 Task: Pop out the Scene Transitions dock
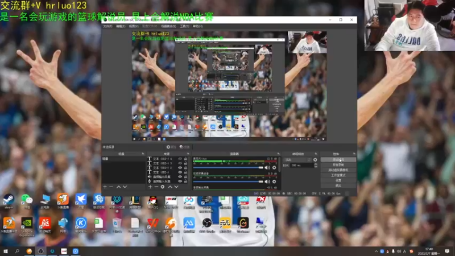tap(316, 154)
